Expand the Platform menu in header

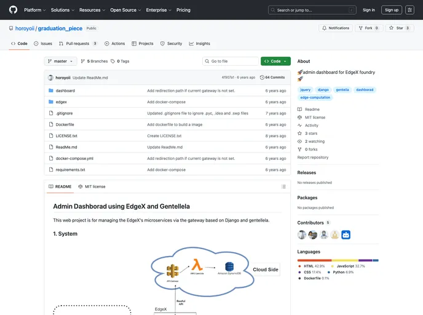point(34,10)
